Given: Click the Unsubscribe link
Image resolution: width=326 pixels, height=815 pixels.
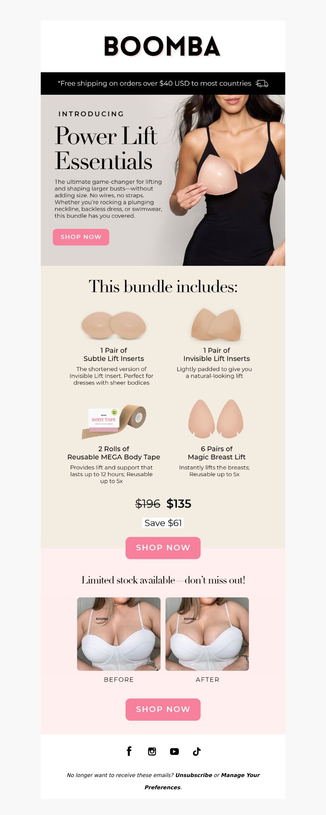Looking at the screenshot, I should 194,775.
